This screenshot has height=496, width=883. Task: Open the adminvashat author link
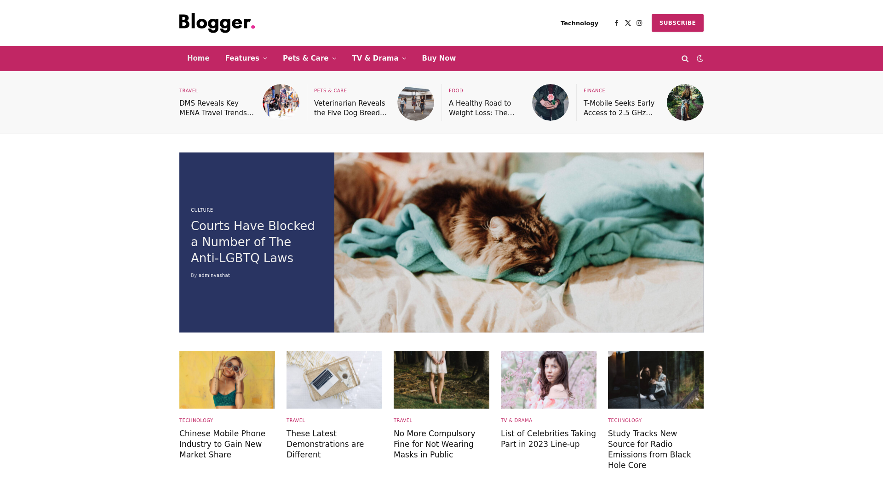coord(214,276)
